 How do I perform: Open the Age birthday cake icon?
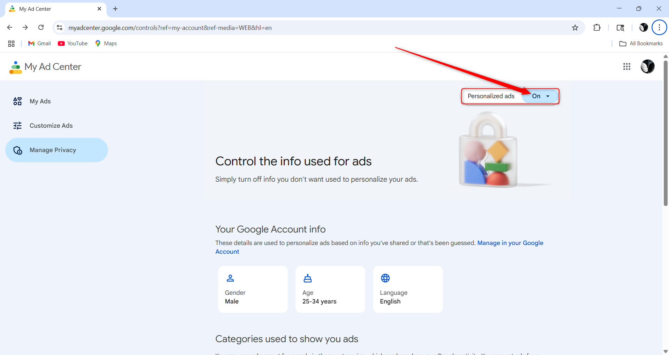pyautogui.click(x=308, y=278)
